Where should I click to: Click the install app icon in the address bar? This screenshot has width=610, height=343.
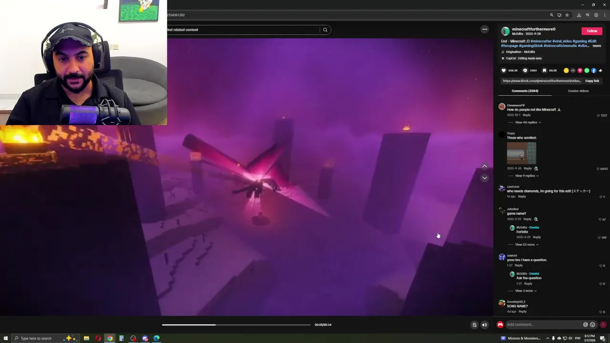tap(559, 15)
